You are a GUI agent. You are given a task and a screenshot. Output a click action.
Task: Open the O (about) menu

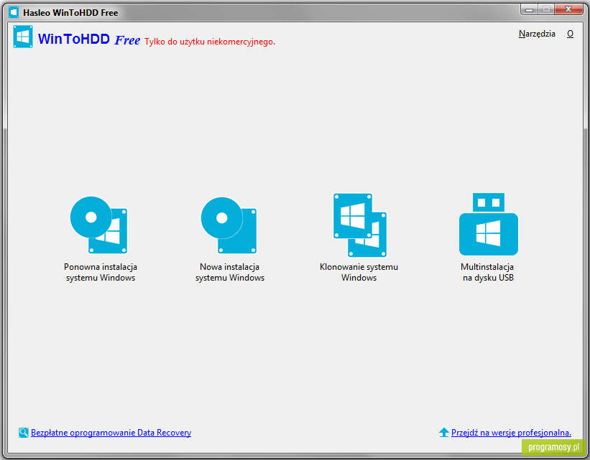coord(570,34)
